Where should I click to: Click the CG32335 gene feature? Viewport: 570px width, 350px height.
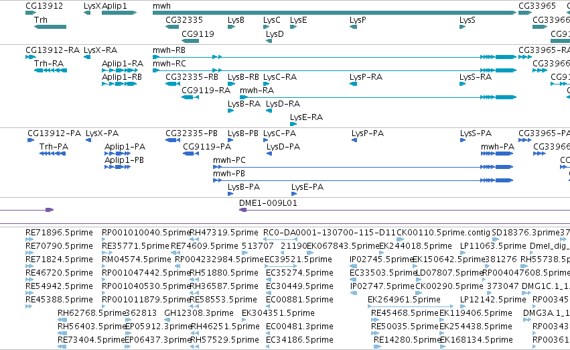(172, 27)
